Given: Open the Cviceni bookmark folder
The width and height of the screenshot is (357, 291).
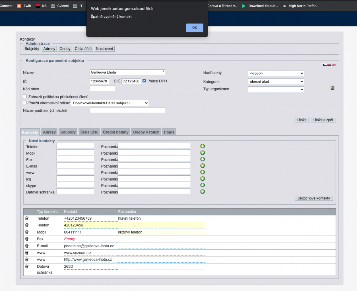Looking at the screenshot, I should pos(60,6).
